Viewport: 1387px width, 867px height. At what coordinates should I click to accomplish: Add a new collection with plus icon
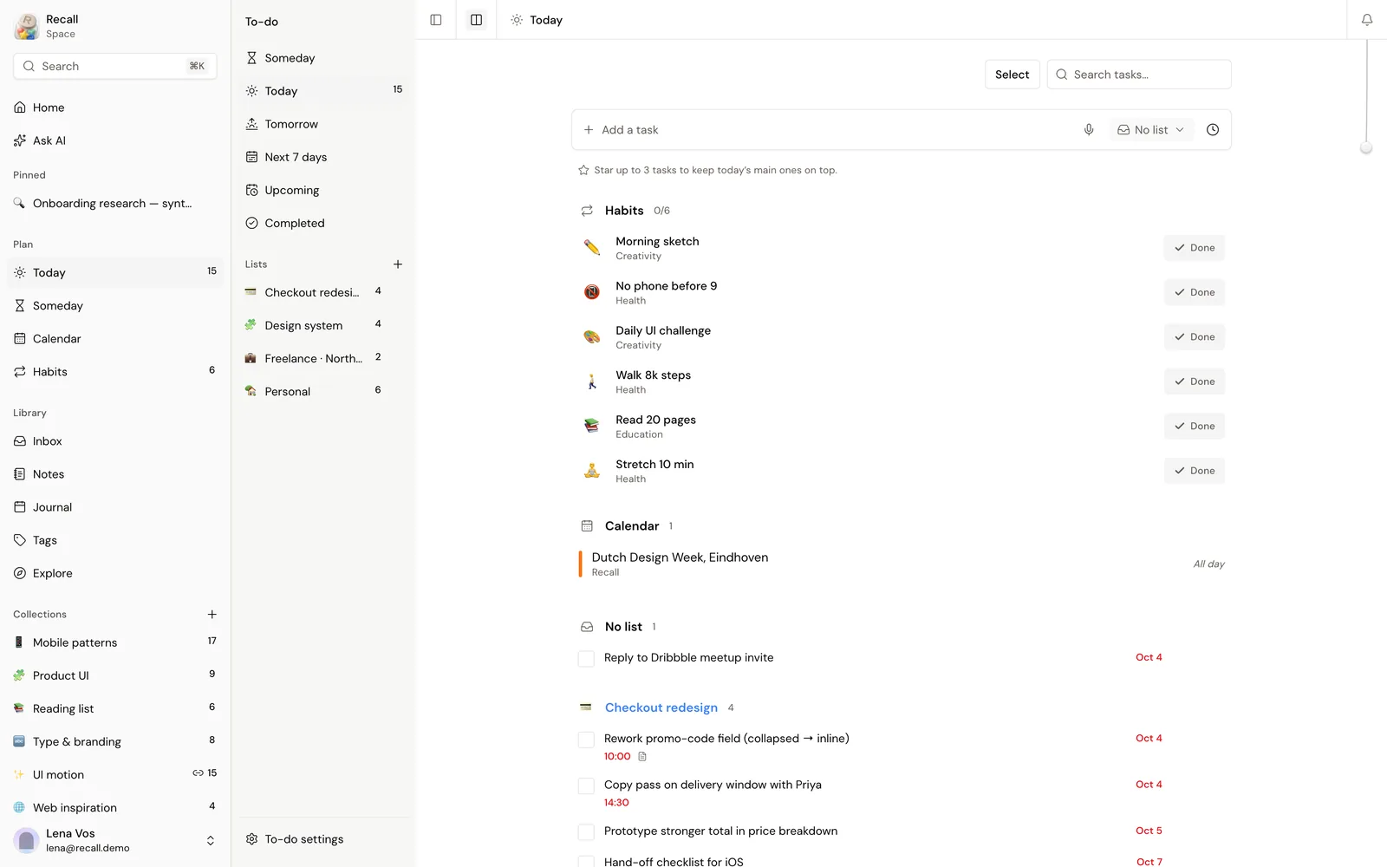tap(212, 615)
